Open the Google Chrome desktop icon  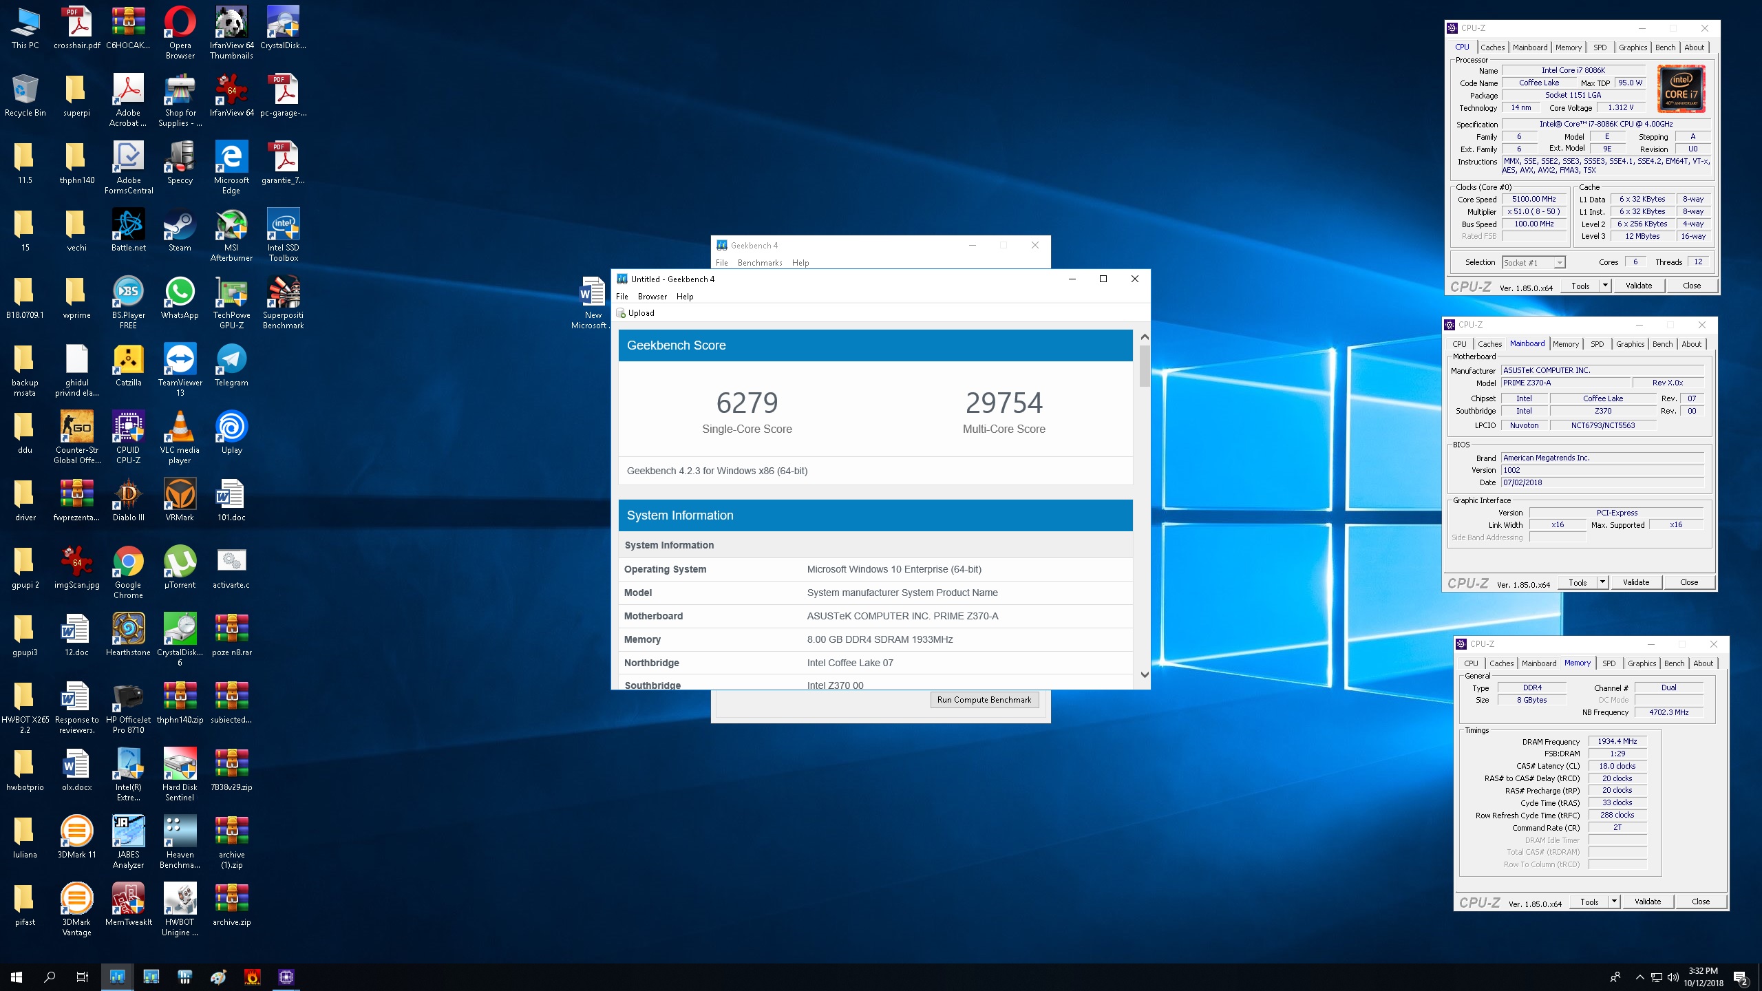(x=128, y=572)
